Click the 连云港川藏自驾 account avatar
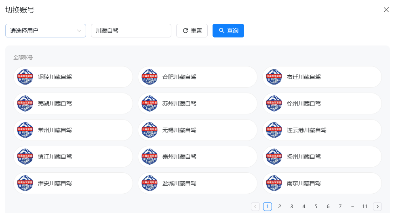 click(274, 130)
